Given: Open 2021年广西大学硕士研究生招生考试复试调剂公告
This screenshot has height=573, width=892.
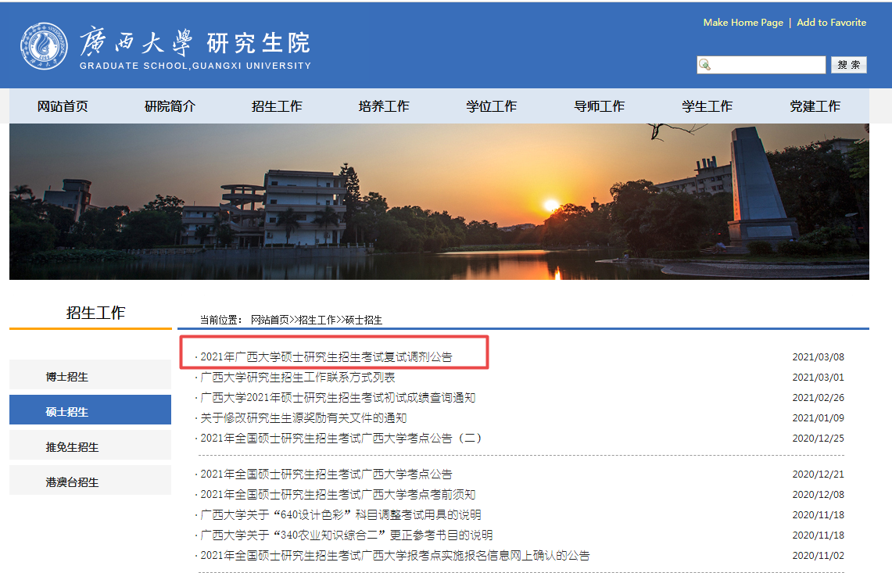Looking at the screenshot, I should click(x=326, y=356).
